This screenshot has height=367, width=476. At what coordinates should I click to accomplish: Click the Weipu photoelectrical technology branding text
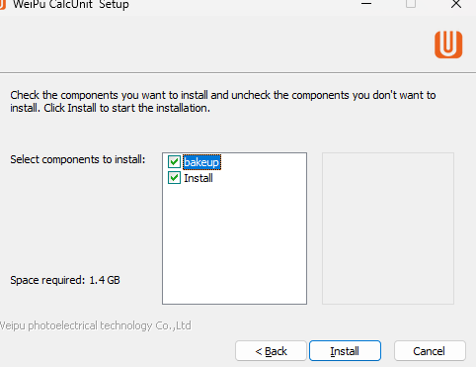(96, 325)
